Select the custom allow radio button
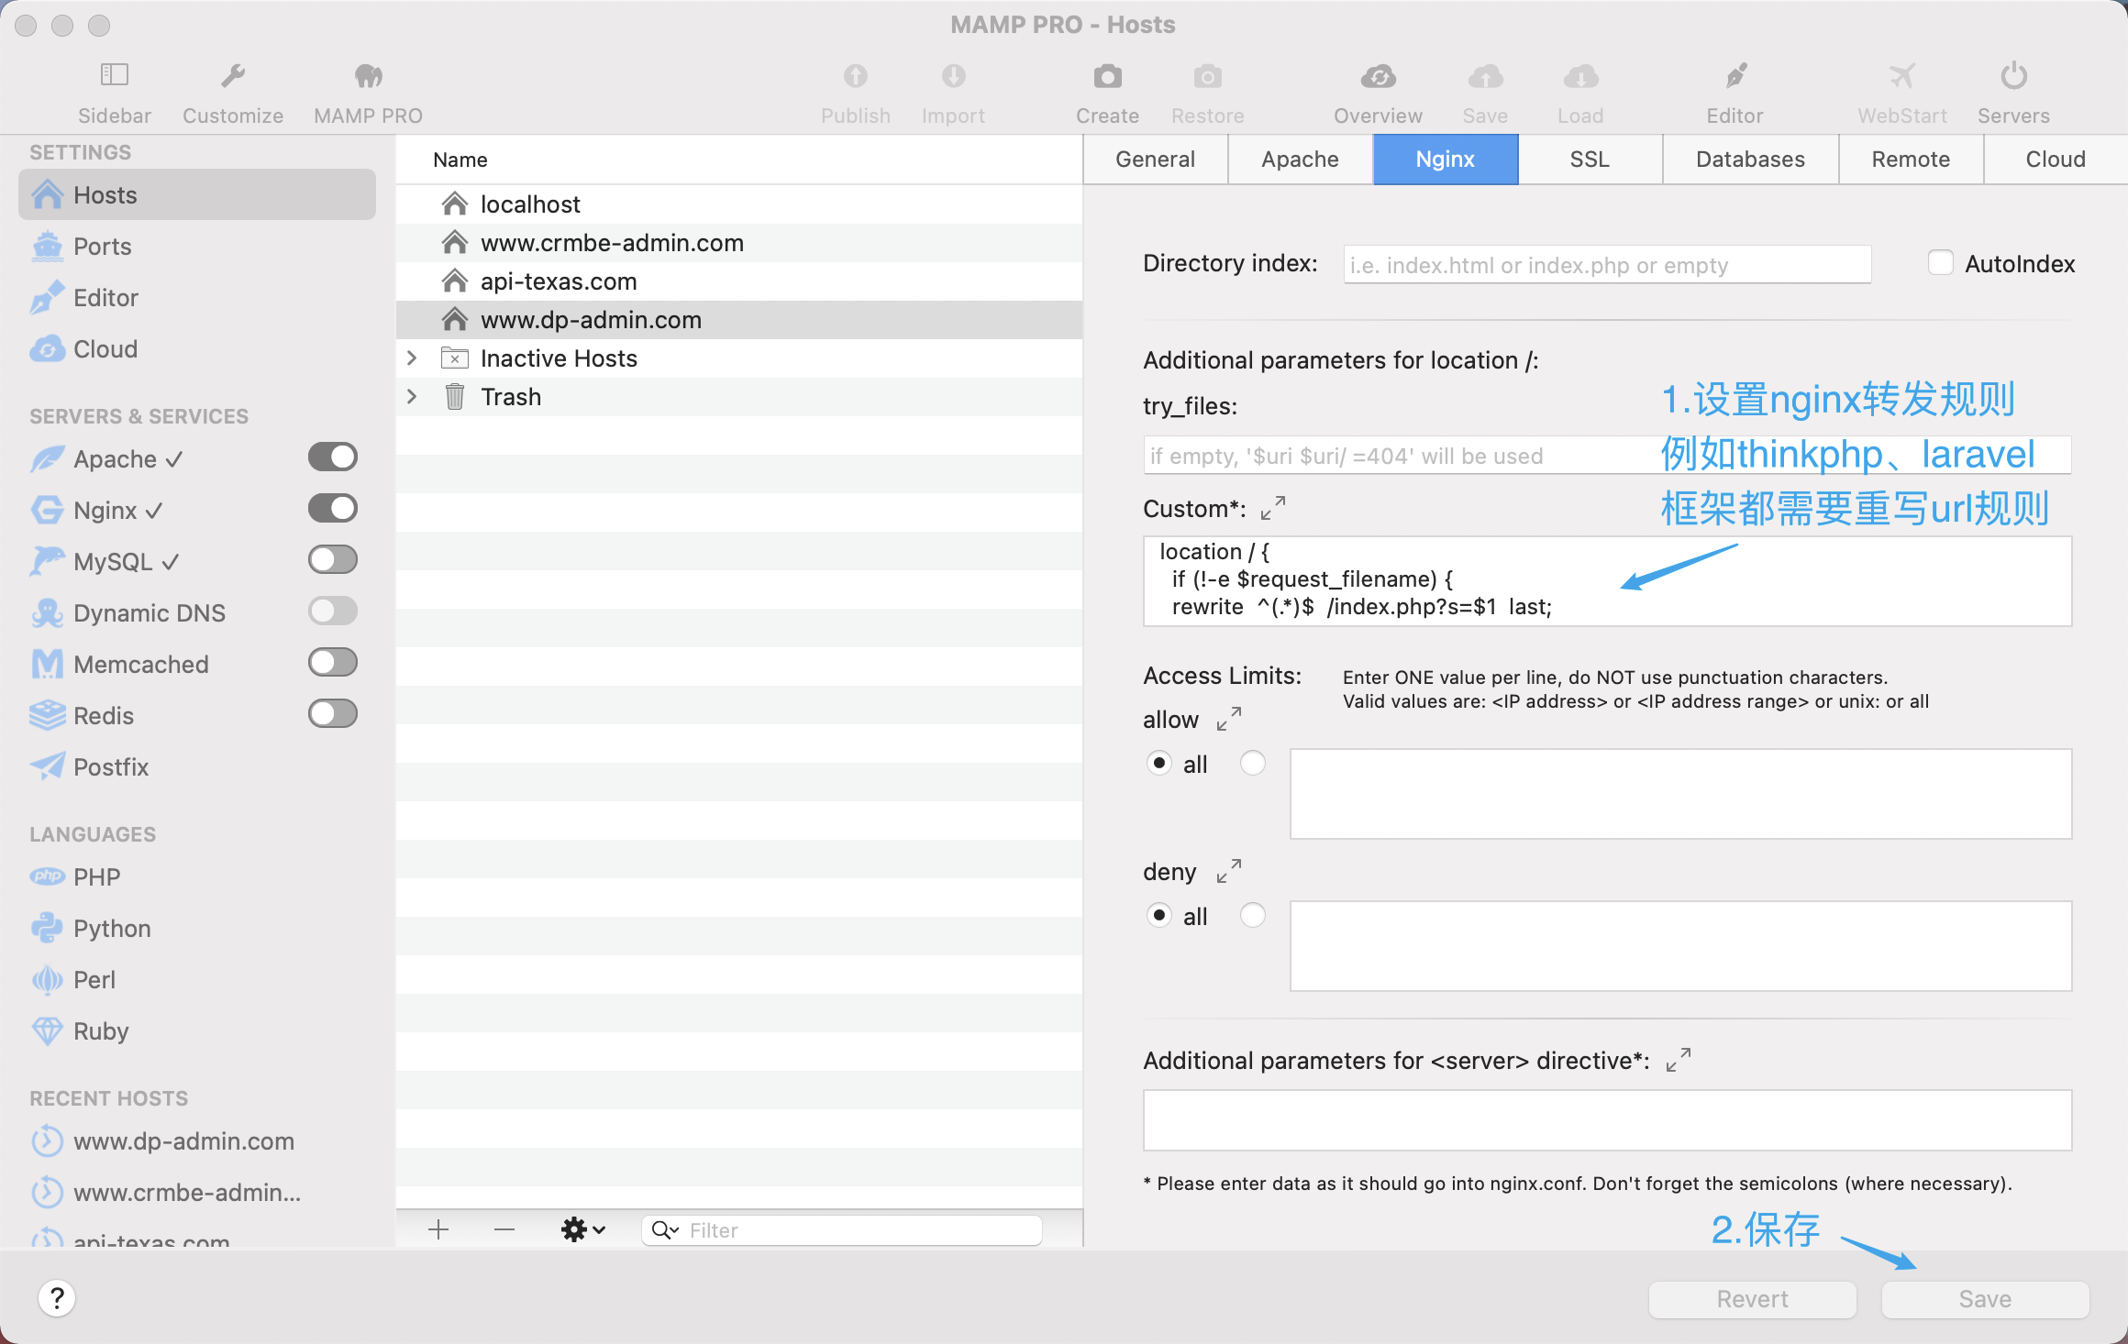The height and width of the screenshot is (1344, 2128). [1252, 763]
